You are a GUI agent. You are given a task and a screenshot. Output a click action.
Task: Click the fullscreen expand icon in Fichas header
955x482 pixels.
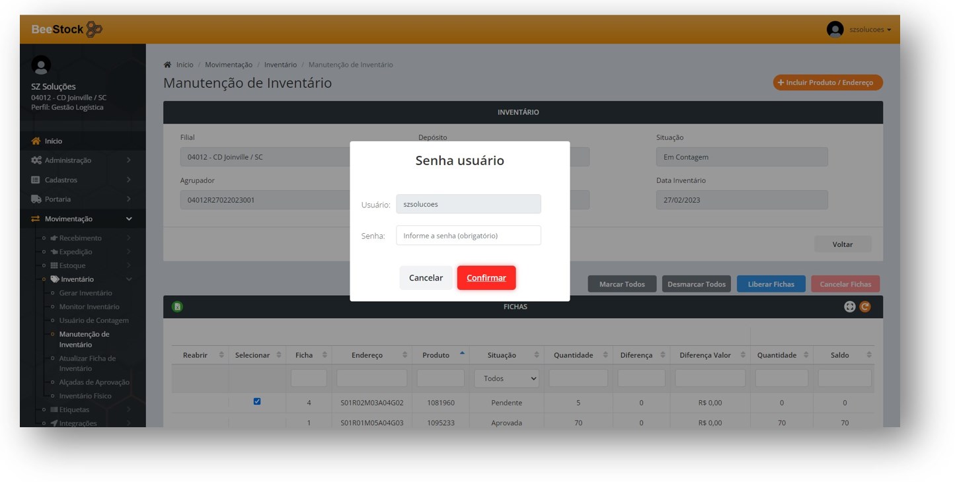click(850, 306)
